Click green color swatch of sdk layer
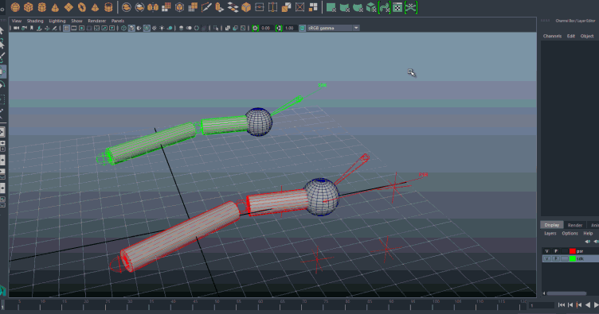This screenshot has width=599, height=314. (x=572, y=258)
